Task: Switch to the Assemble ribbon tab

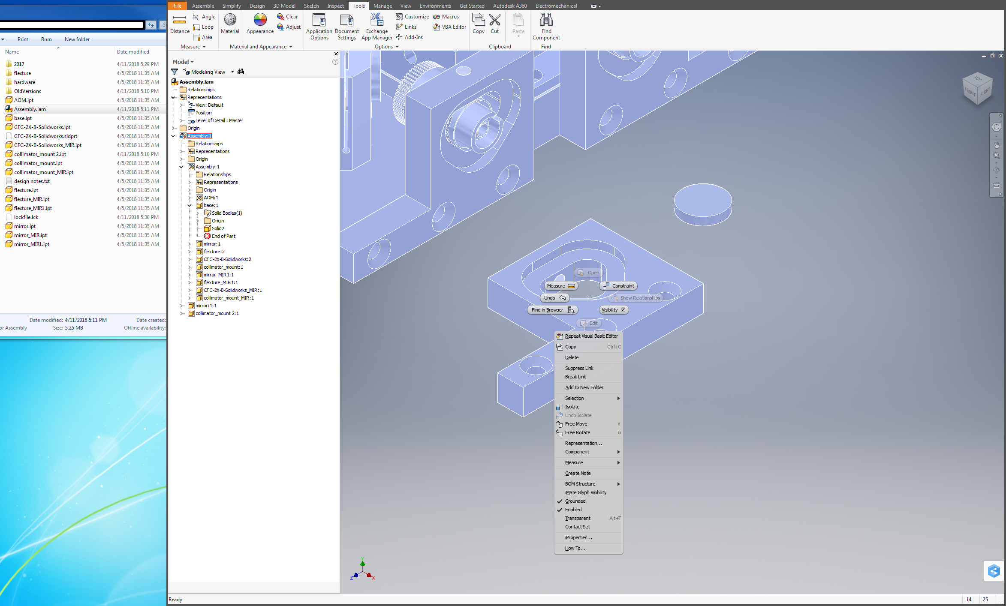Action: point(202,6)
